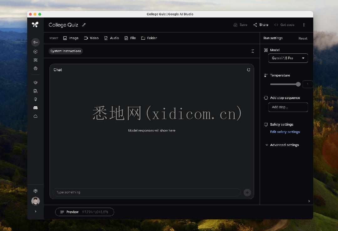Open the cloud icon in the sidebar
The image size is (338, 231).
35,116
